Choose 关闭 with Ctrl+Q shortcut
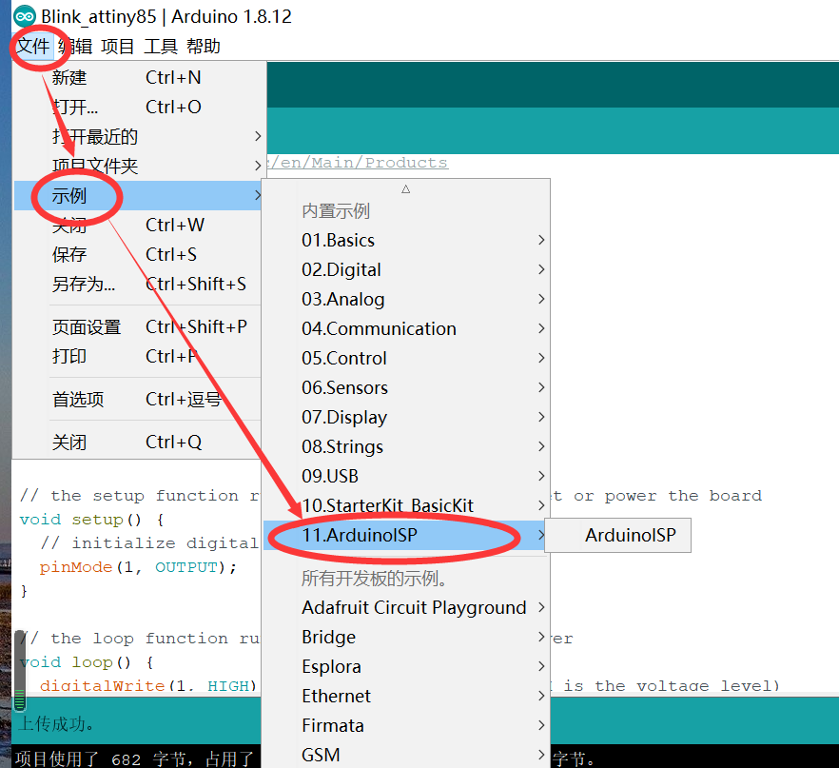This screenshot has width=839, height=768. tap(139, 443)
